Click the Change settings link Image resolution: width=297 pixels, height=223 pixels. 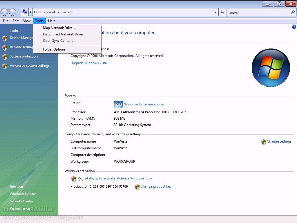pos(279,141)
